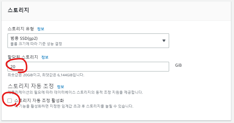Select the 범용 SSD(gp2) storage type box

88,41
